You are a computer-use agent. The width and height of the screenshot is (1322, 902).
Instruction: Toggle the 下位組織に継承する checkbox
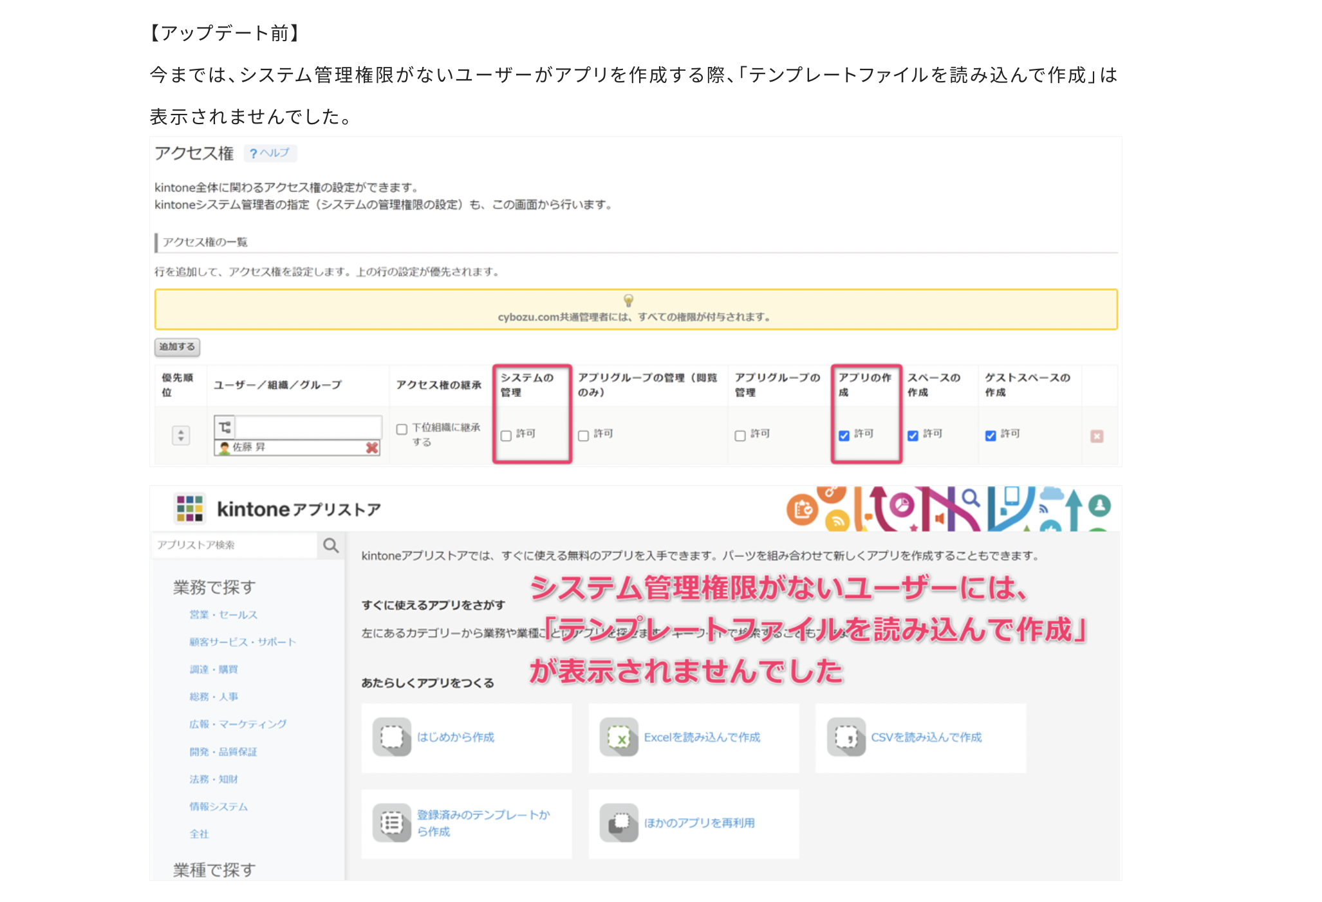tap(402, 429)
